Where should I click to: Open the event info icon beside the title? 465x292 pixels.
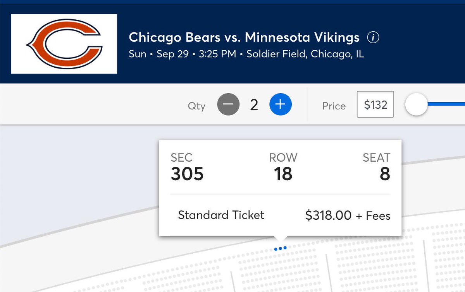coord(373,38)
